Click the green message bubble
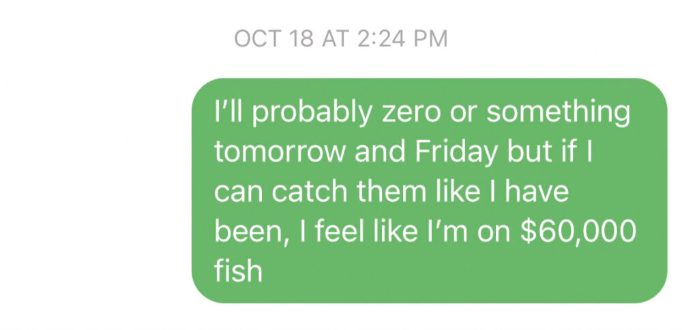This screenshot has height=330, width=682. (x=428, y=191)
